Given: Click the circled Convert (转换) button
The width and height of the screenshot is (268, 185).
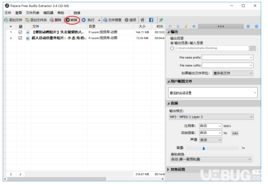Looking at the screenshot, I should (x=72, y=20).
